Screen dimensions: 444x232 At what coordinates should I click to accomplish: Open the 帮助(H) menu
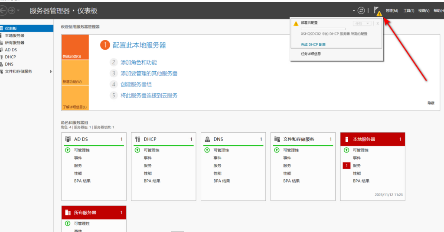439,11
